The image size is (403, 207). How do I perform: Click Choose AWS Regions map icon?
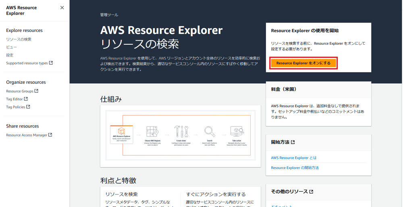point(152,132)
